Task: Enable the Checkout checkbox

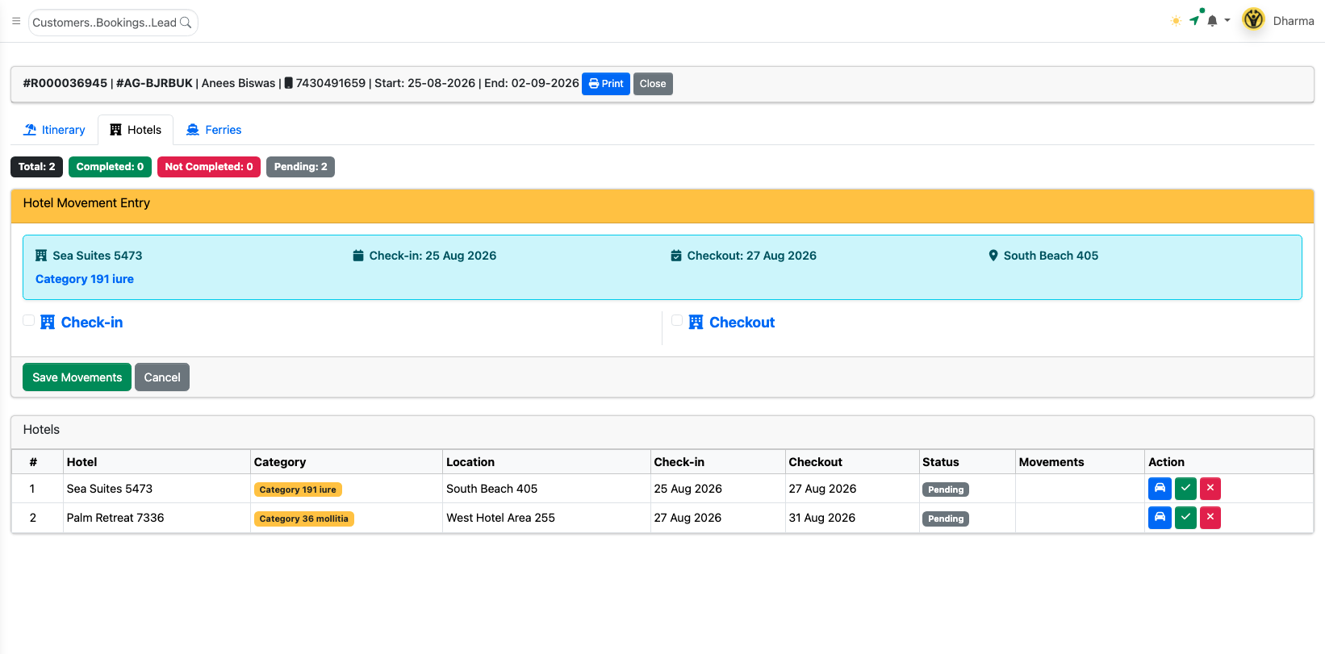Action: tap(677, 320)
